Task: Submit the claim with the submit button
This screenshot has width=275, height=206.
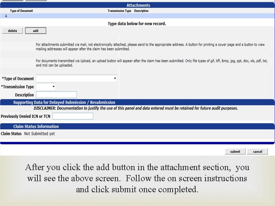Action: point(235,151)
